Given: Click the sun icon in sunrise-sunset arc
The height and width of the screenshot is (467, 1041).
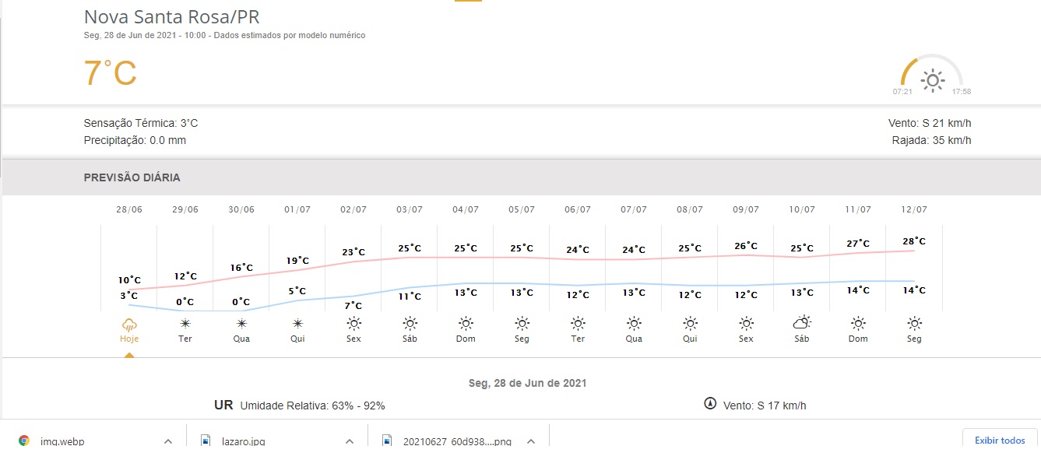Looking at the screenshot, I should click(932, 79).
